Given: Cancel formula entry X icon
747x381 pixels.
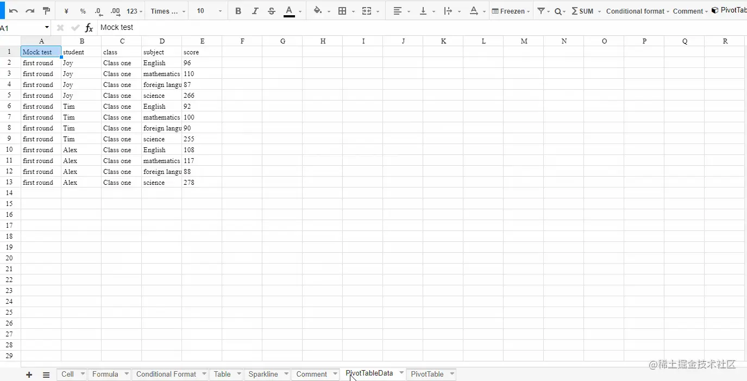Looking at the screenshot, I should point(60,27).
